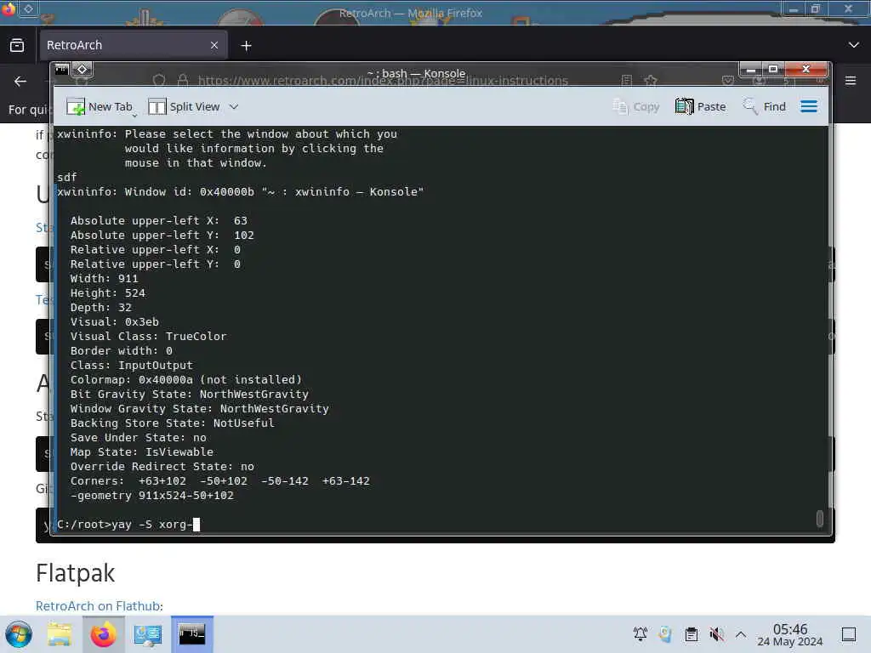Click the 'Width: 911' terminal line
The height and width of the screenshot is (653, 871).
[104, 278]
